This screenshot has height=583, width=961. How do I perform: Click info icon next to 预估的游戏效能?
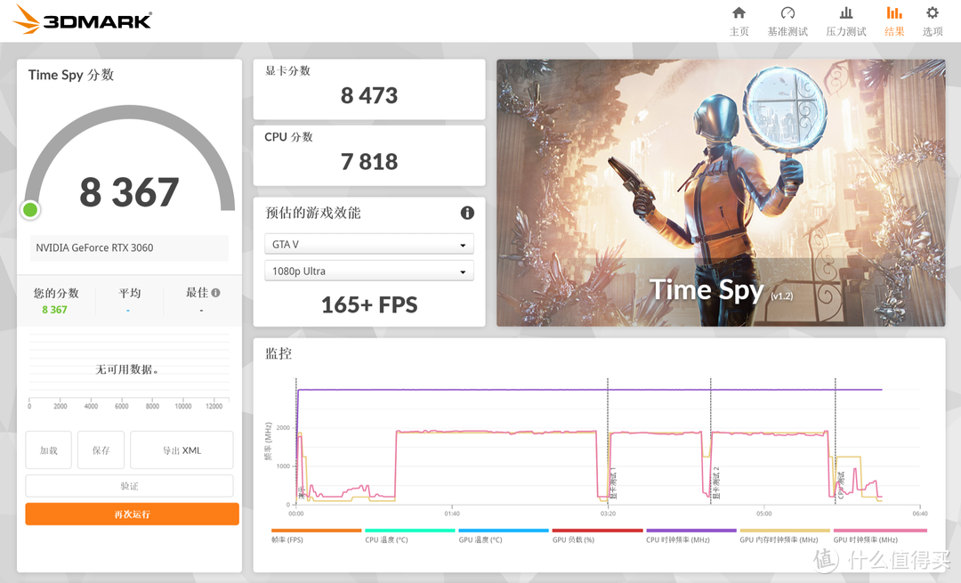[x=467, y=213]
